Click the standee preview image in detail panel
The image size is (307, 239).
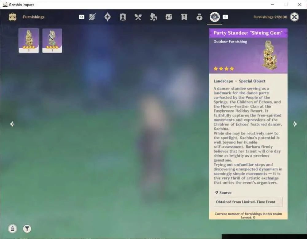tap(270, 55)
